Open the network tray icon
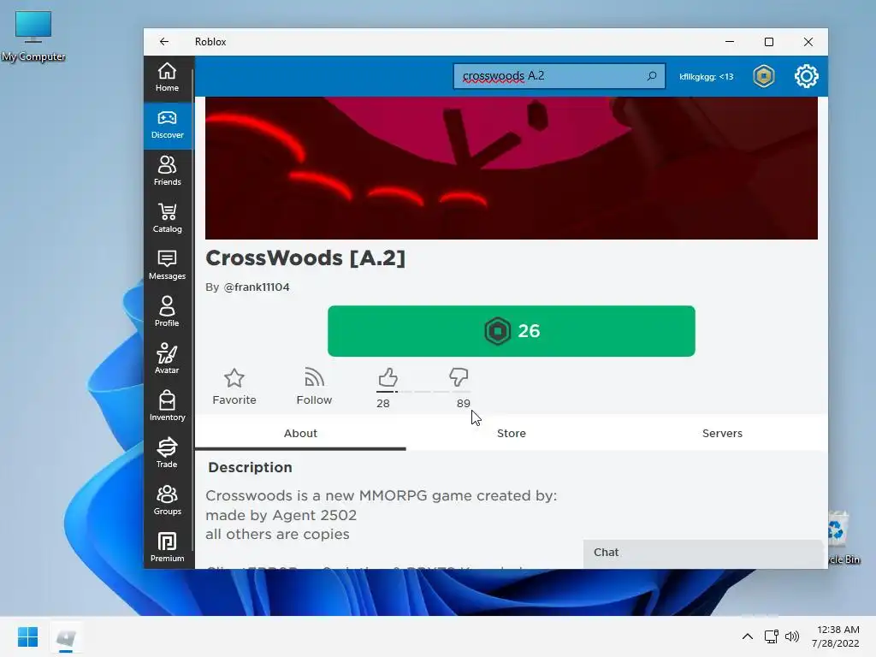 click(x=772, y=636)
